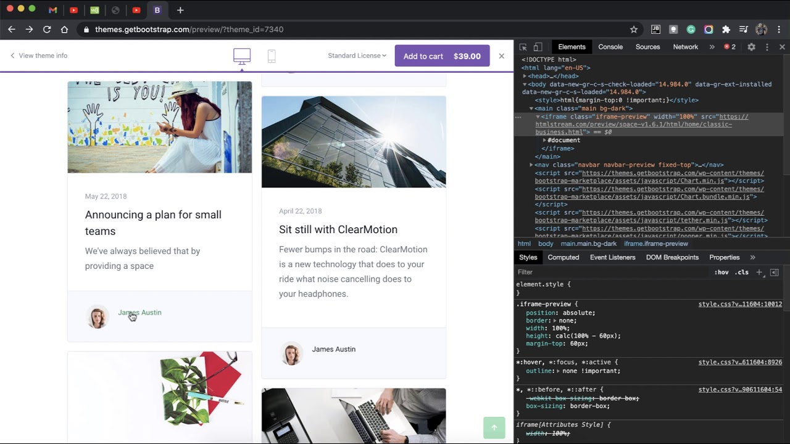790x444 pixels.
Task: Open the JetBrains extension icon
Action: (x=655, y=29)
